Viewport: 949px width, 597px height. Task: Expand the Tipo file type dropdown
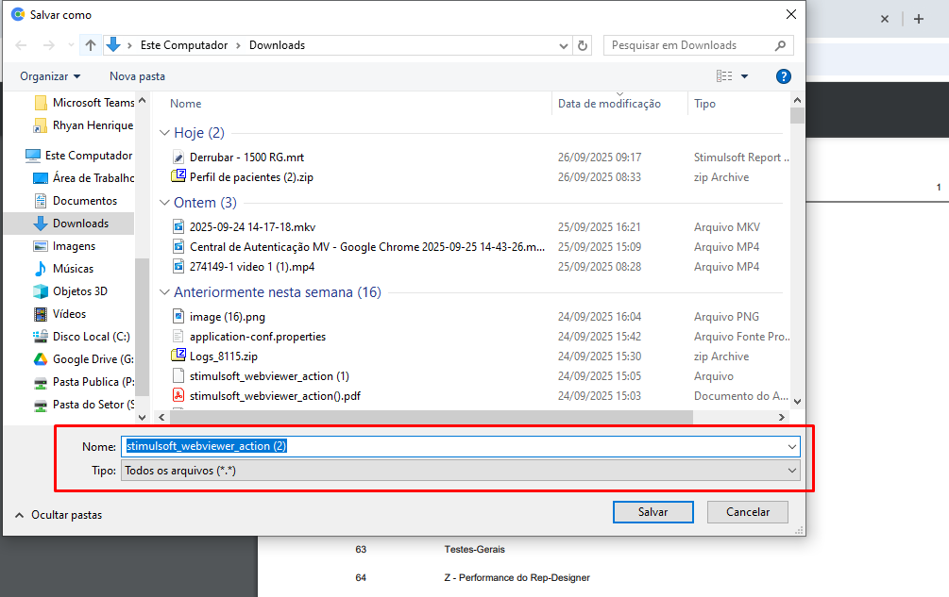(x=791, y=471)
